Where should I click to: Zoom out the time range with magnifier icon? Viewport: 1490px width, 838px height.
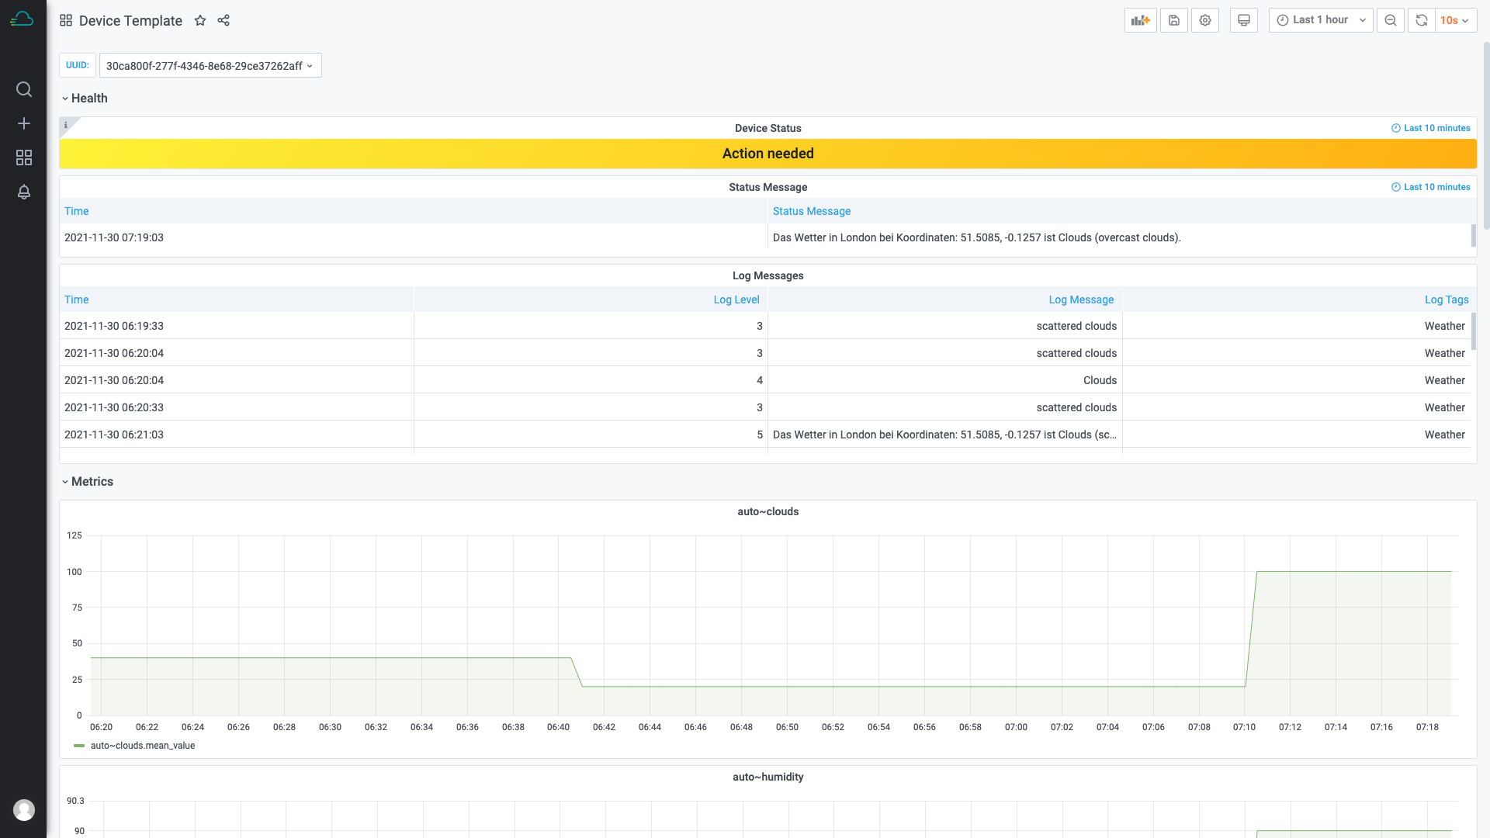1390,20
